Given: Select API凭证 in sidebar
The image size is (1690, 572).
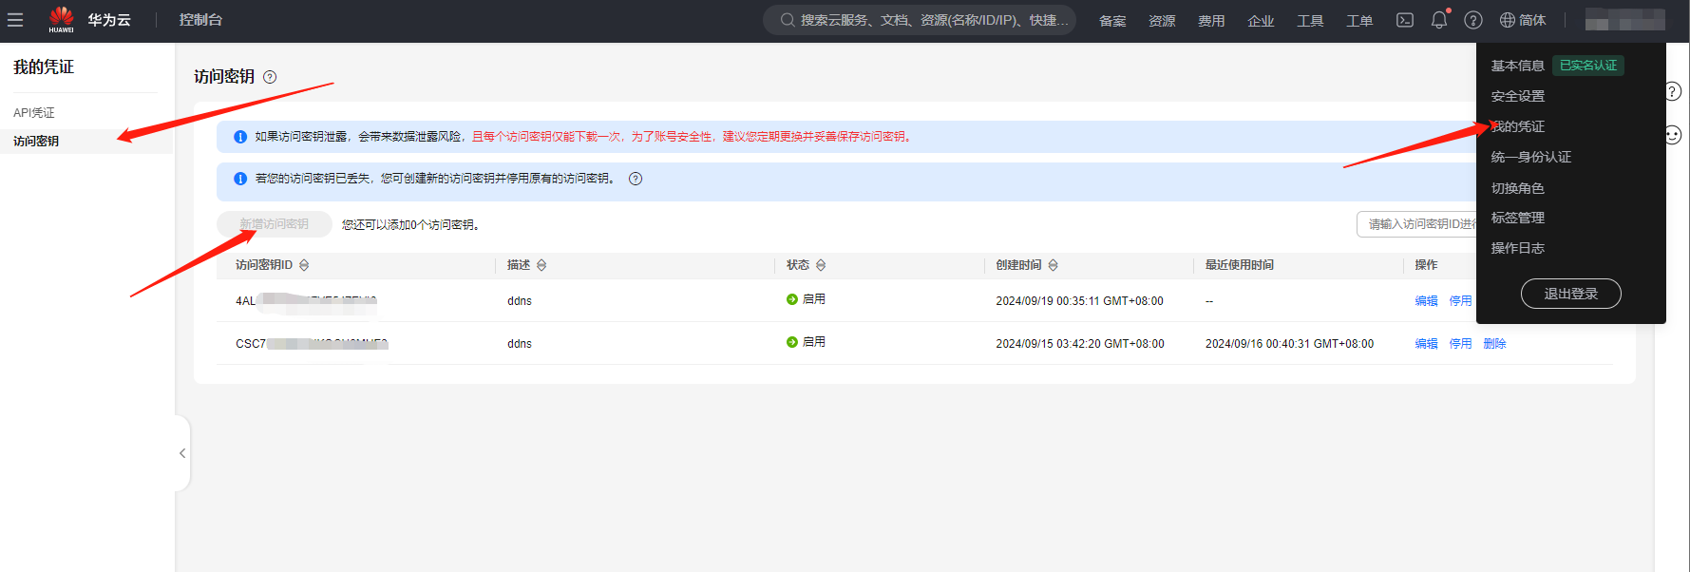Looking at the screenshot, I should pos(34,112).
